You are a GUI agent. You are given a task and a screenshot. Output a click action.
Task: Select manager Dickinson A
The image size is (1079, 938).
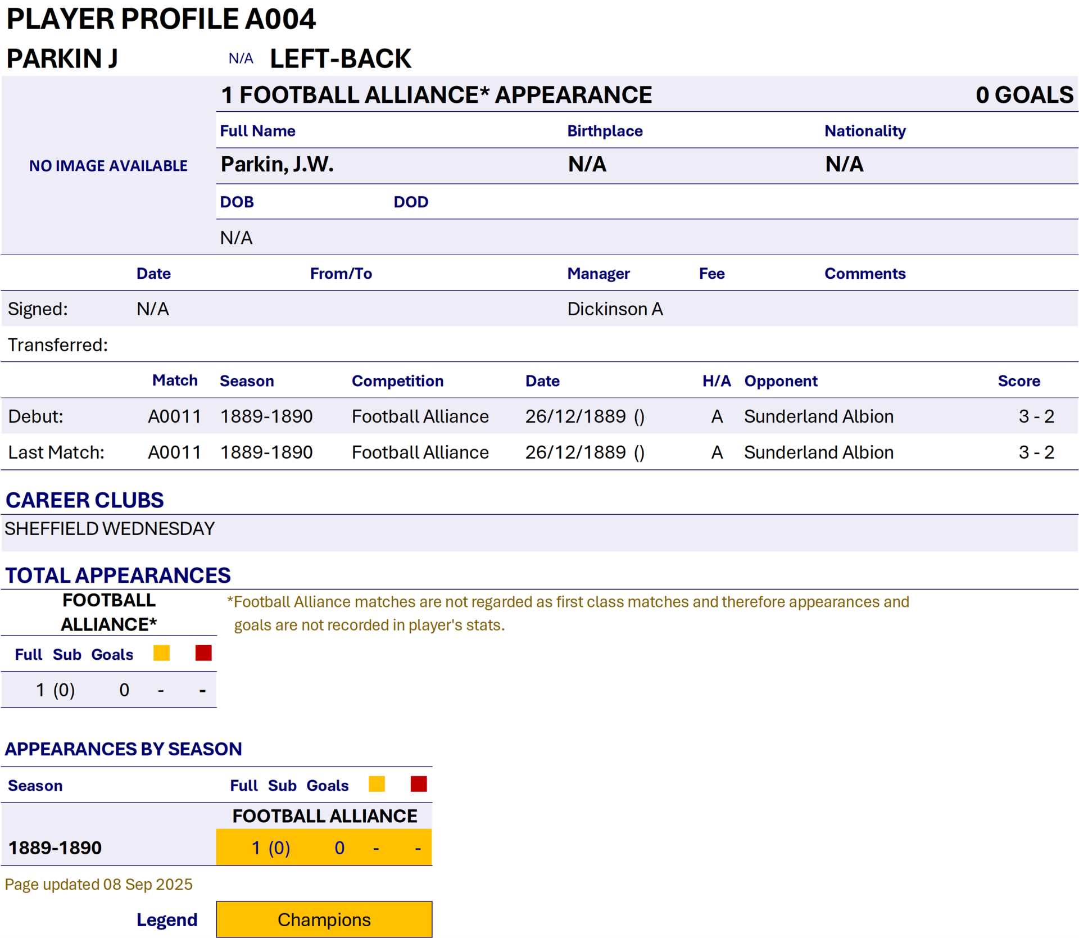pyautogui.click(x=615, y=309)
